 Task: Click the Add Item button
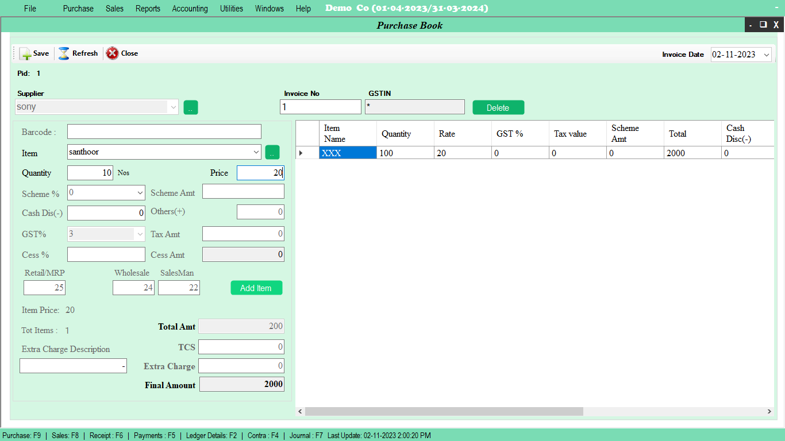(256, 288)
